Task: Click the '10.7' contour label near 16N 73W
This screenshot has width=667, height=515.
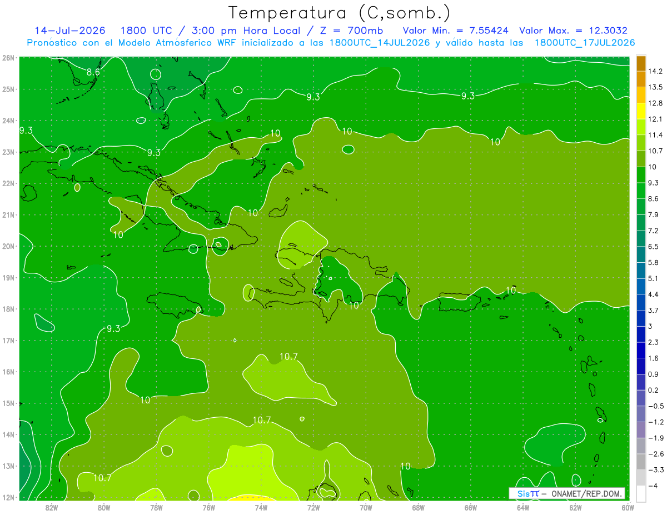Action: click(288, 357)
